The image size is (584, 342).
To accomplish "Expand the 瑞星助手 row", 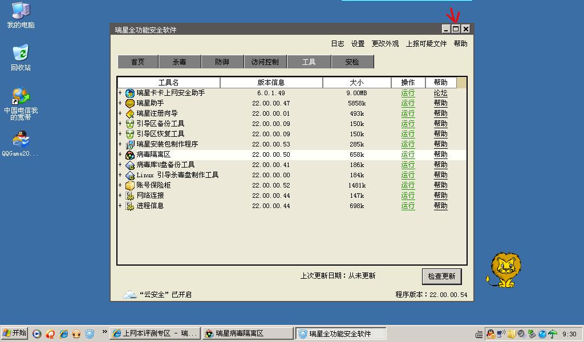I will [x=120, y=103].
